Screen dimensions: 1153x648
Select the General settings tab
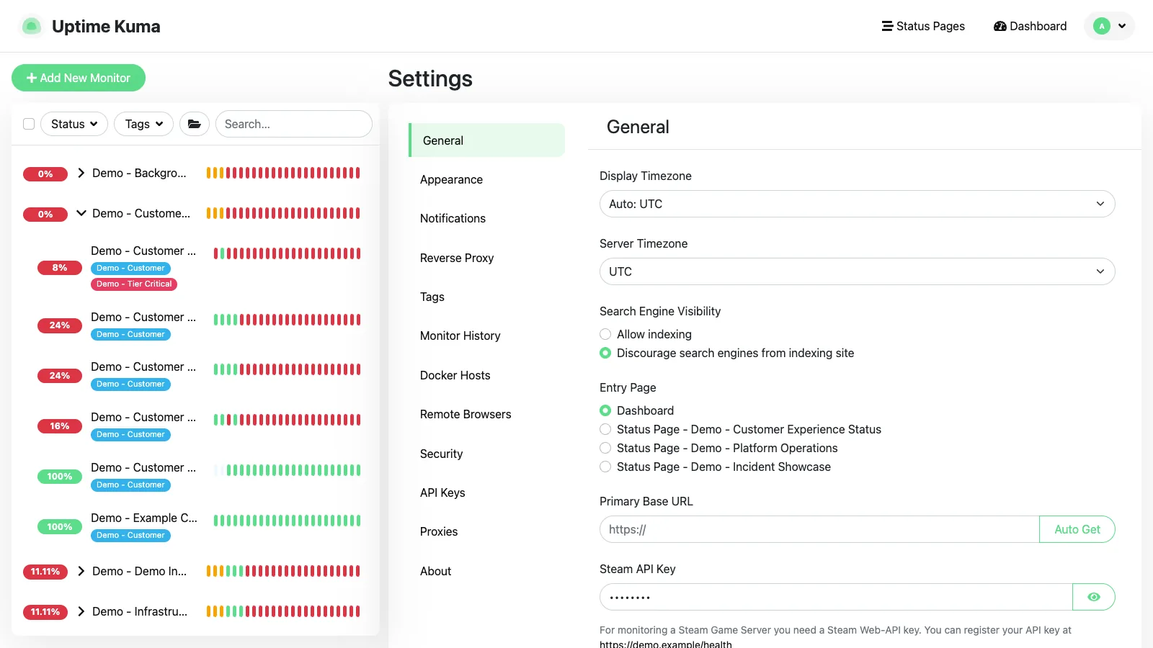pyautogui.click(x=486, y=140)
